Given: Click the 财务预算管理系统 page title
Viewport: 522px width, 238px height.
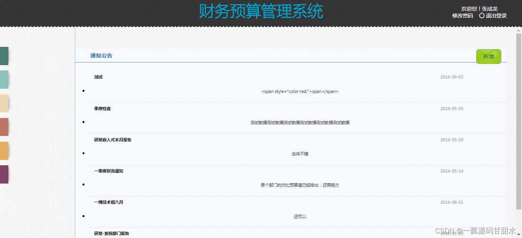Looking at the screenshot, I should coord(261,11).
